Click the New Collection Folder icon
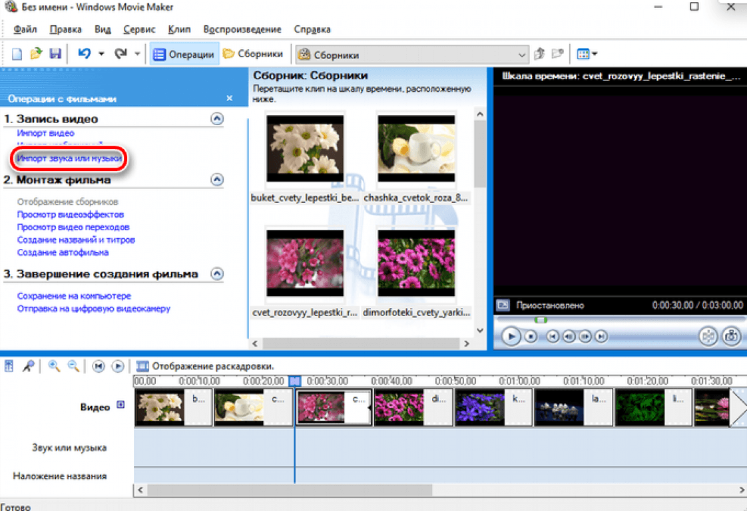Screen dimensions: 747x511 pos(557,54)
